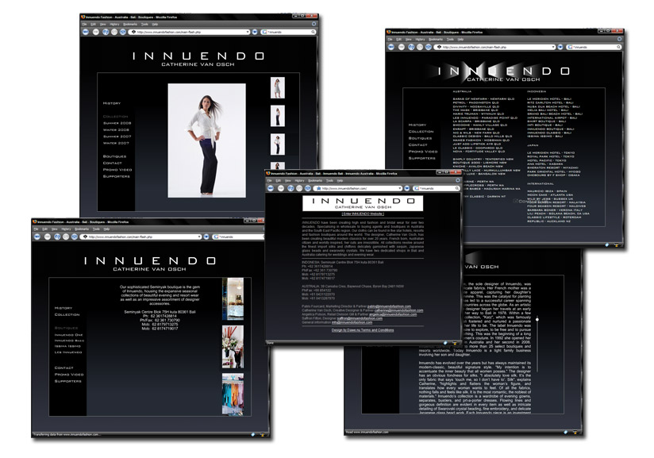Click the Enter INNUENDO Website link
Viewport: 654px width, 458px height.
coord(363,214)
